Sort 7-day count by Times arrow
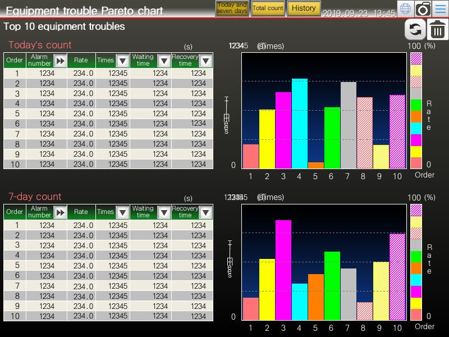This screenshot has height=337, width=449. click(122, 212)
